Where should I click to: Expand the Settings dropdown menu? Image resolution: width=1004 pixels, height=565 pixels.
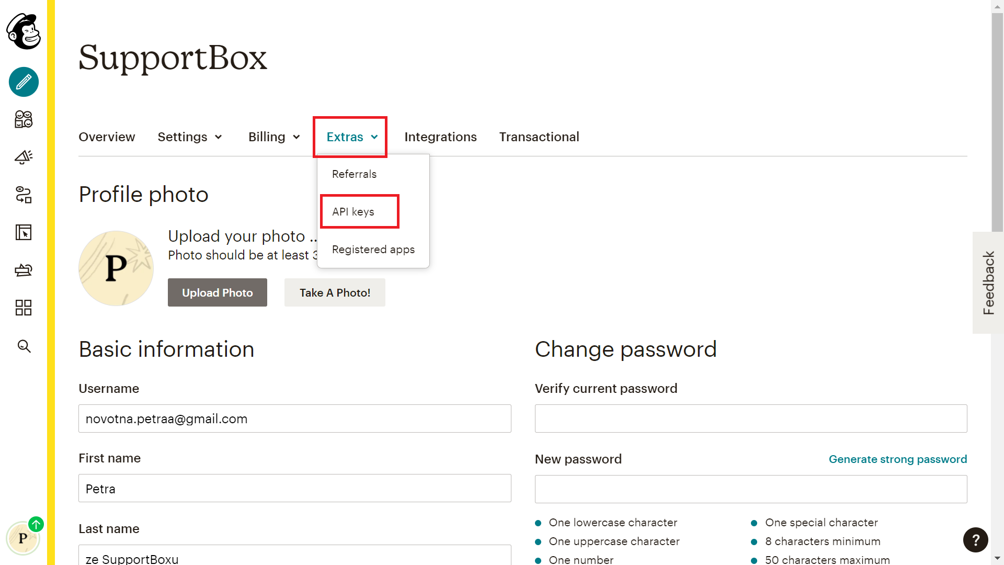pyautogui.click(x=190, y=137)
